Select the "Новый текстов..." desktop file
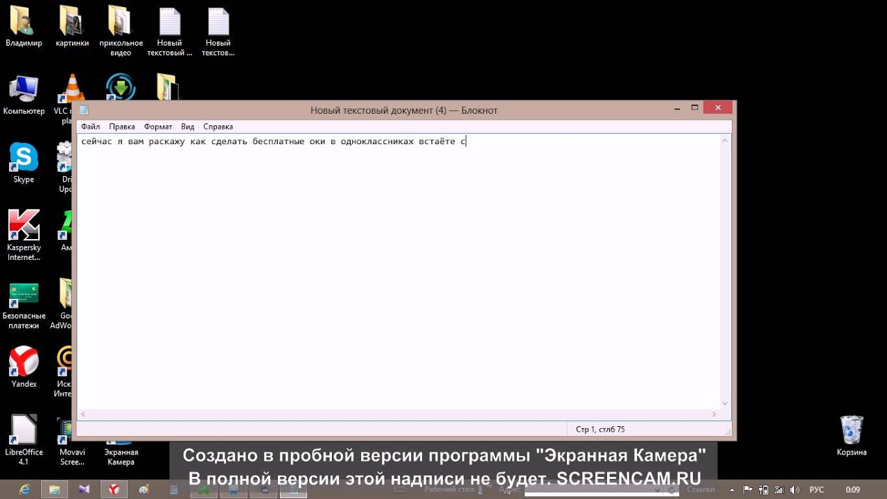887x499 pixels. 218,31
